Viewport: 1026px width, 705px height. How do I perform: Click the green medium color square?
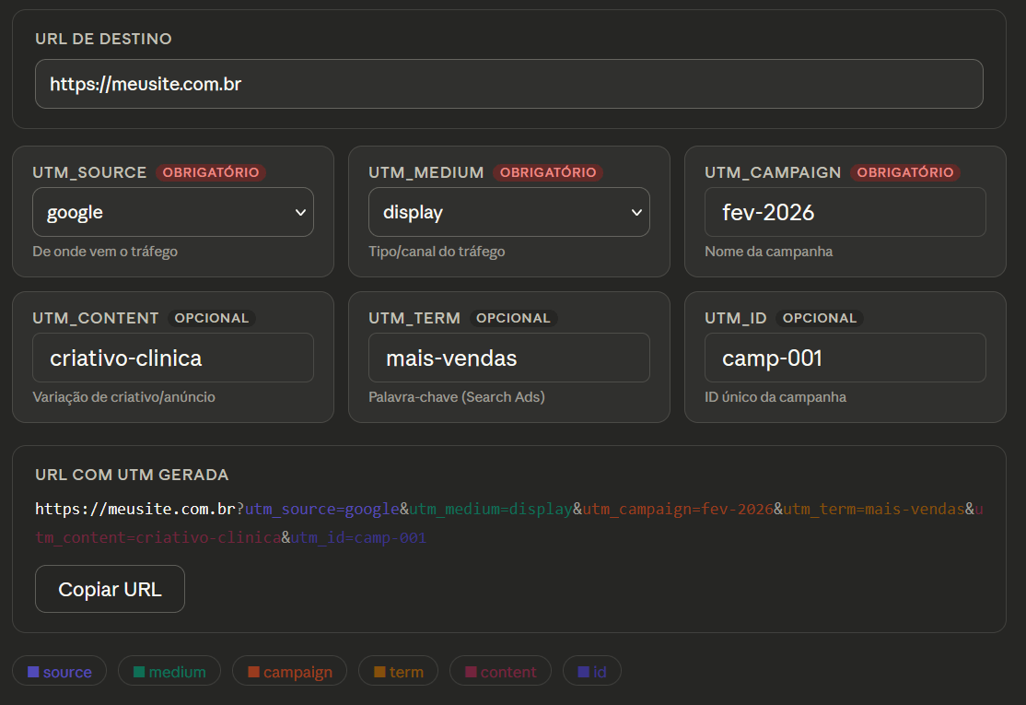[x=139, y=672]
